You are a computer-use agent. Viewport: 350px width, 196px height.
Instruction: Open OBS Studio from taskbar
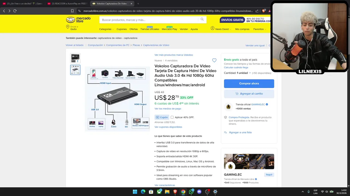(x=207, y=192)
